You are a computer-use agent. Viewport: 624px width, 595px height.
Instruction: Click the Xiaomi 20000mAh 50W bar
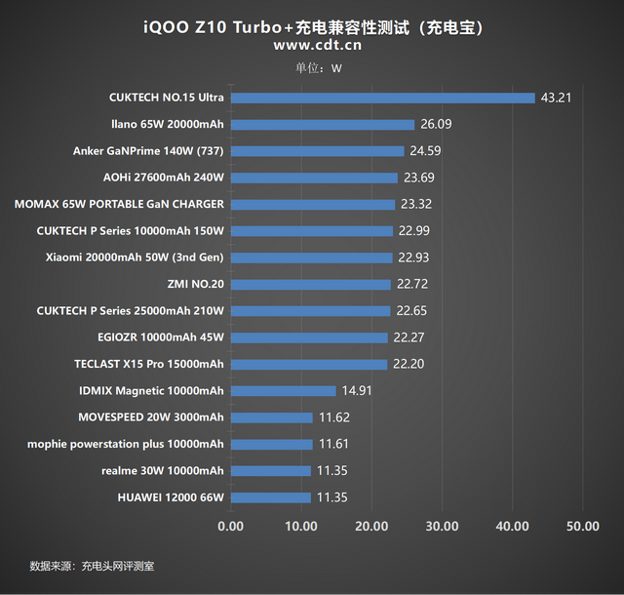[312, 258]
